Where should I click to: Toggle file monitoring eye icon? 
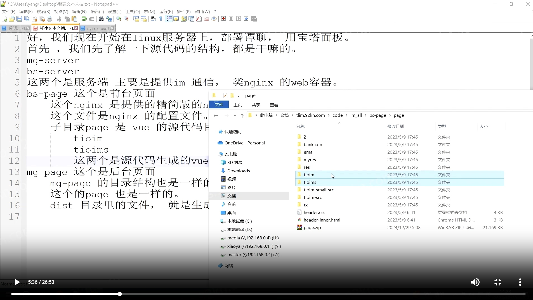pos(214,19)
